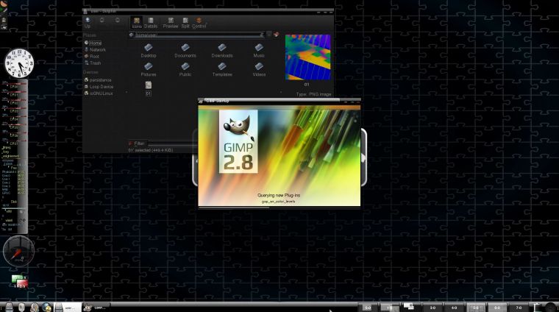Open the globe launcher icon in taskbar
559x312 pixels.
click(x=46, y=307)
